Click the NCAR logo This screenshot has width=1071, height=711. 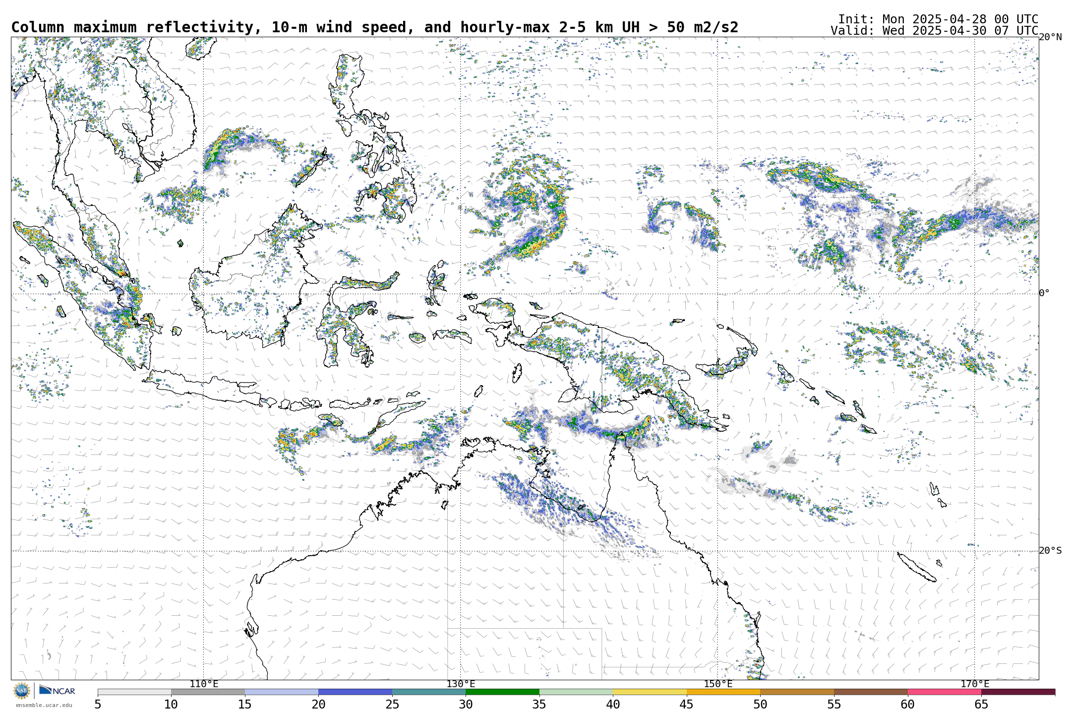point(58,690)
